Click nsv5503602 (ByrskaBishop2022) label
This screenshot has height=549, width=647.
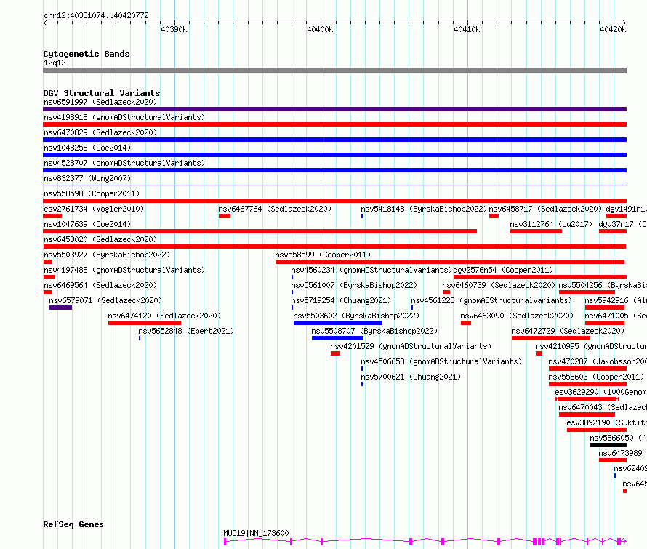pyautogui.click(x=356, y=316)
